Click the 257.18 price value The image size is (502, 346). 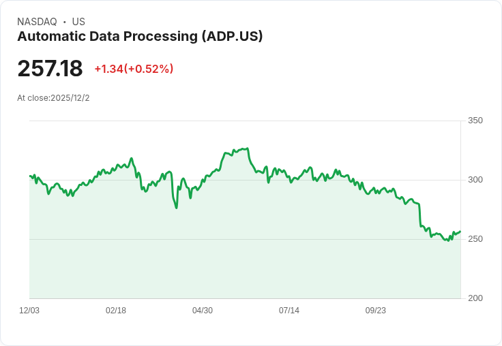[50, 69]
